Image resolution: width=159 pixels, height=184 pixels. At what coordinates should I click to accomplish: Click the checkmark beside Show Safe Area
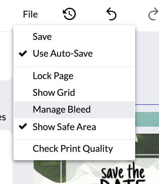point(23,127)
